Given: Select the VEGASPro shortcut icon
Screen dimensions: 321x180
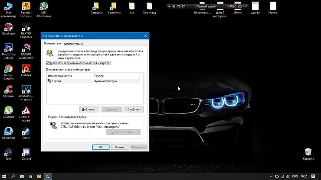Looking at the screenshot, I should [x=26, y=93].
